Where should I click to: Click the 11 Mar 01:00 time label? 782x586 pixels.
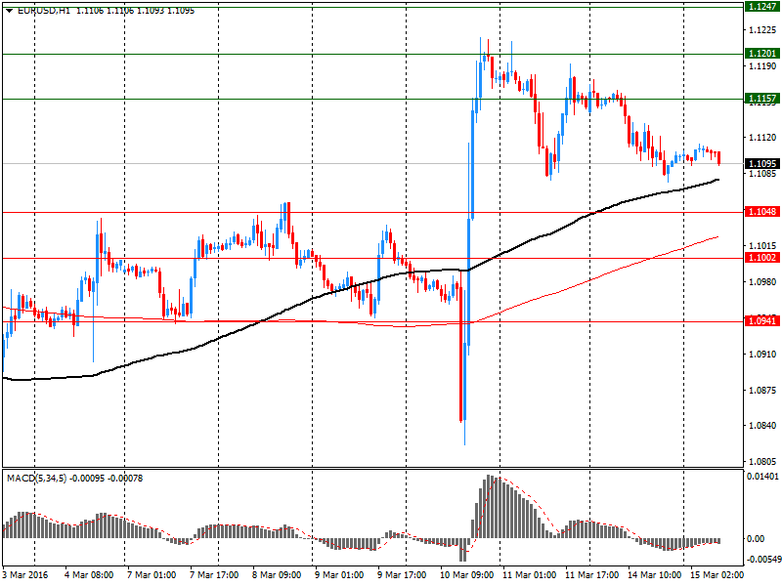[x=529, y=575]
